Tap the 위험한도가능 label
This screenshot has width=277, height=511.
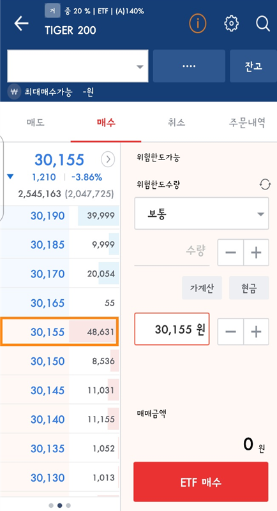point(159,158)
